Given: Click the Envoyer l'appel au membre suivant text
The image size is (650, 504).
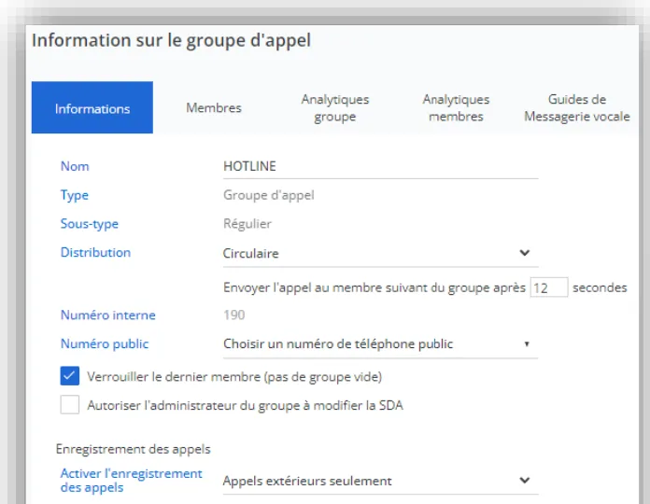Looking at the screenshot, I should 374,287.
